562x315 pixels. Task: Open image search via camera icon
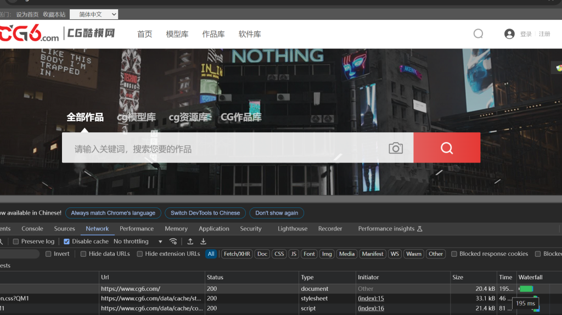(x=396, y=148)
